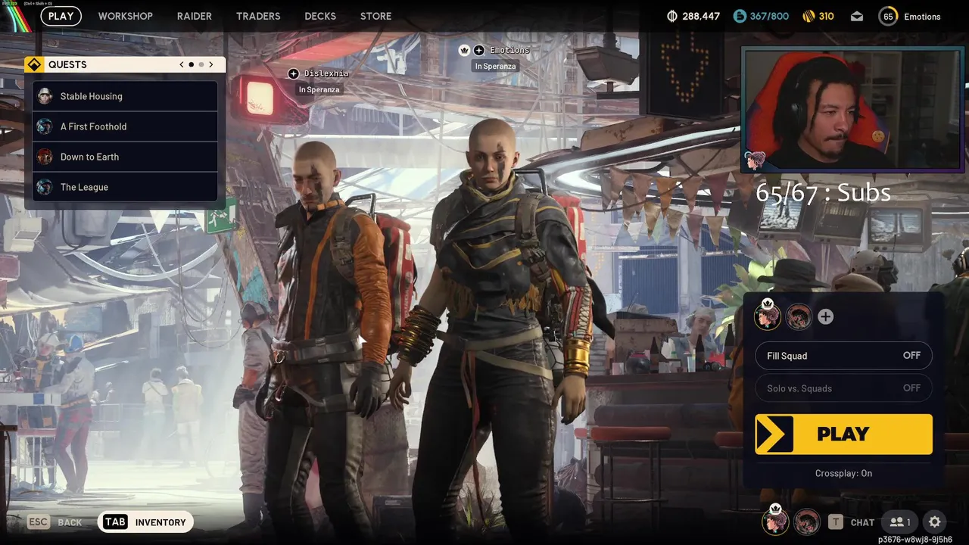Open the CHAT label
This screenshot has width=969, height=545.
click(862, 522)
